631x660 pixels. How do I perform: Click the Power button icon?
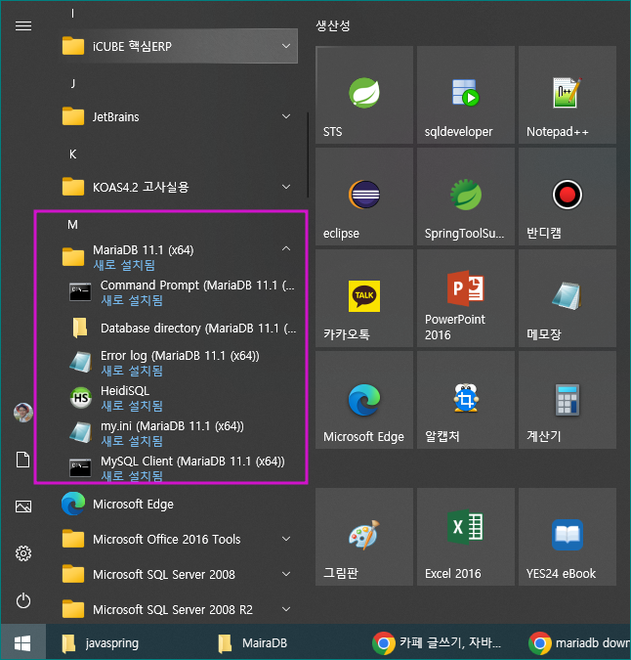(x=23, y=600)
